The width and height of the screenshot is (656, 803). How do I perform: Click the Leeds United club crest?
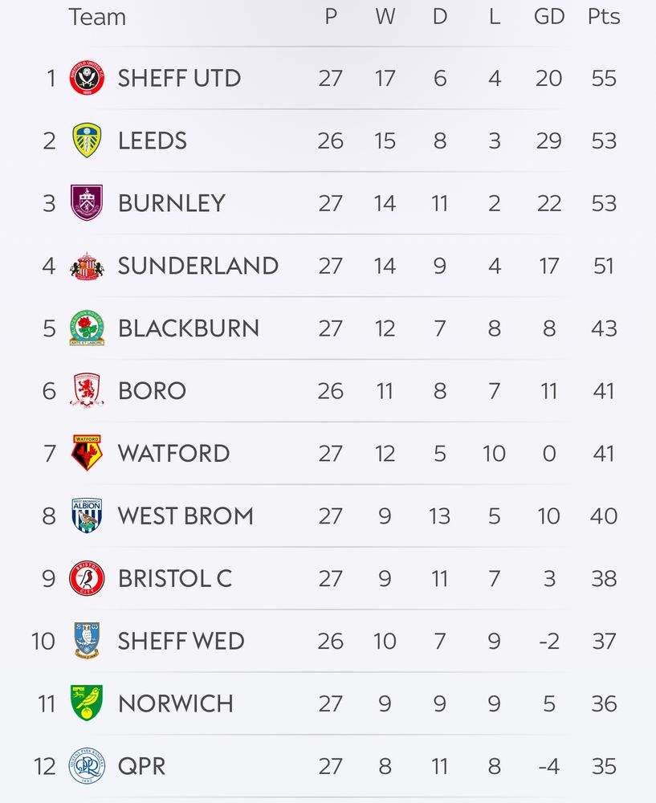point(87,141)
